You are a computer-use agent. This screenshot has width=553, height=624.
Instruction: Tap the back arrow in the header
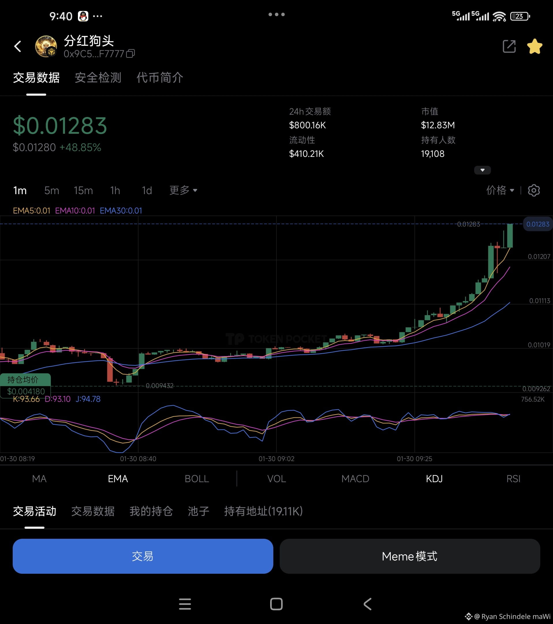click(18, 47)
